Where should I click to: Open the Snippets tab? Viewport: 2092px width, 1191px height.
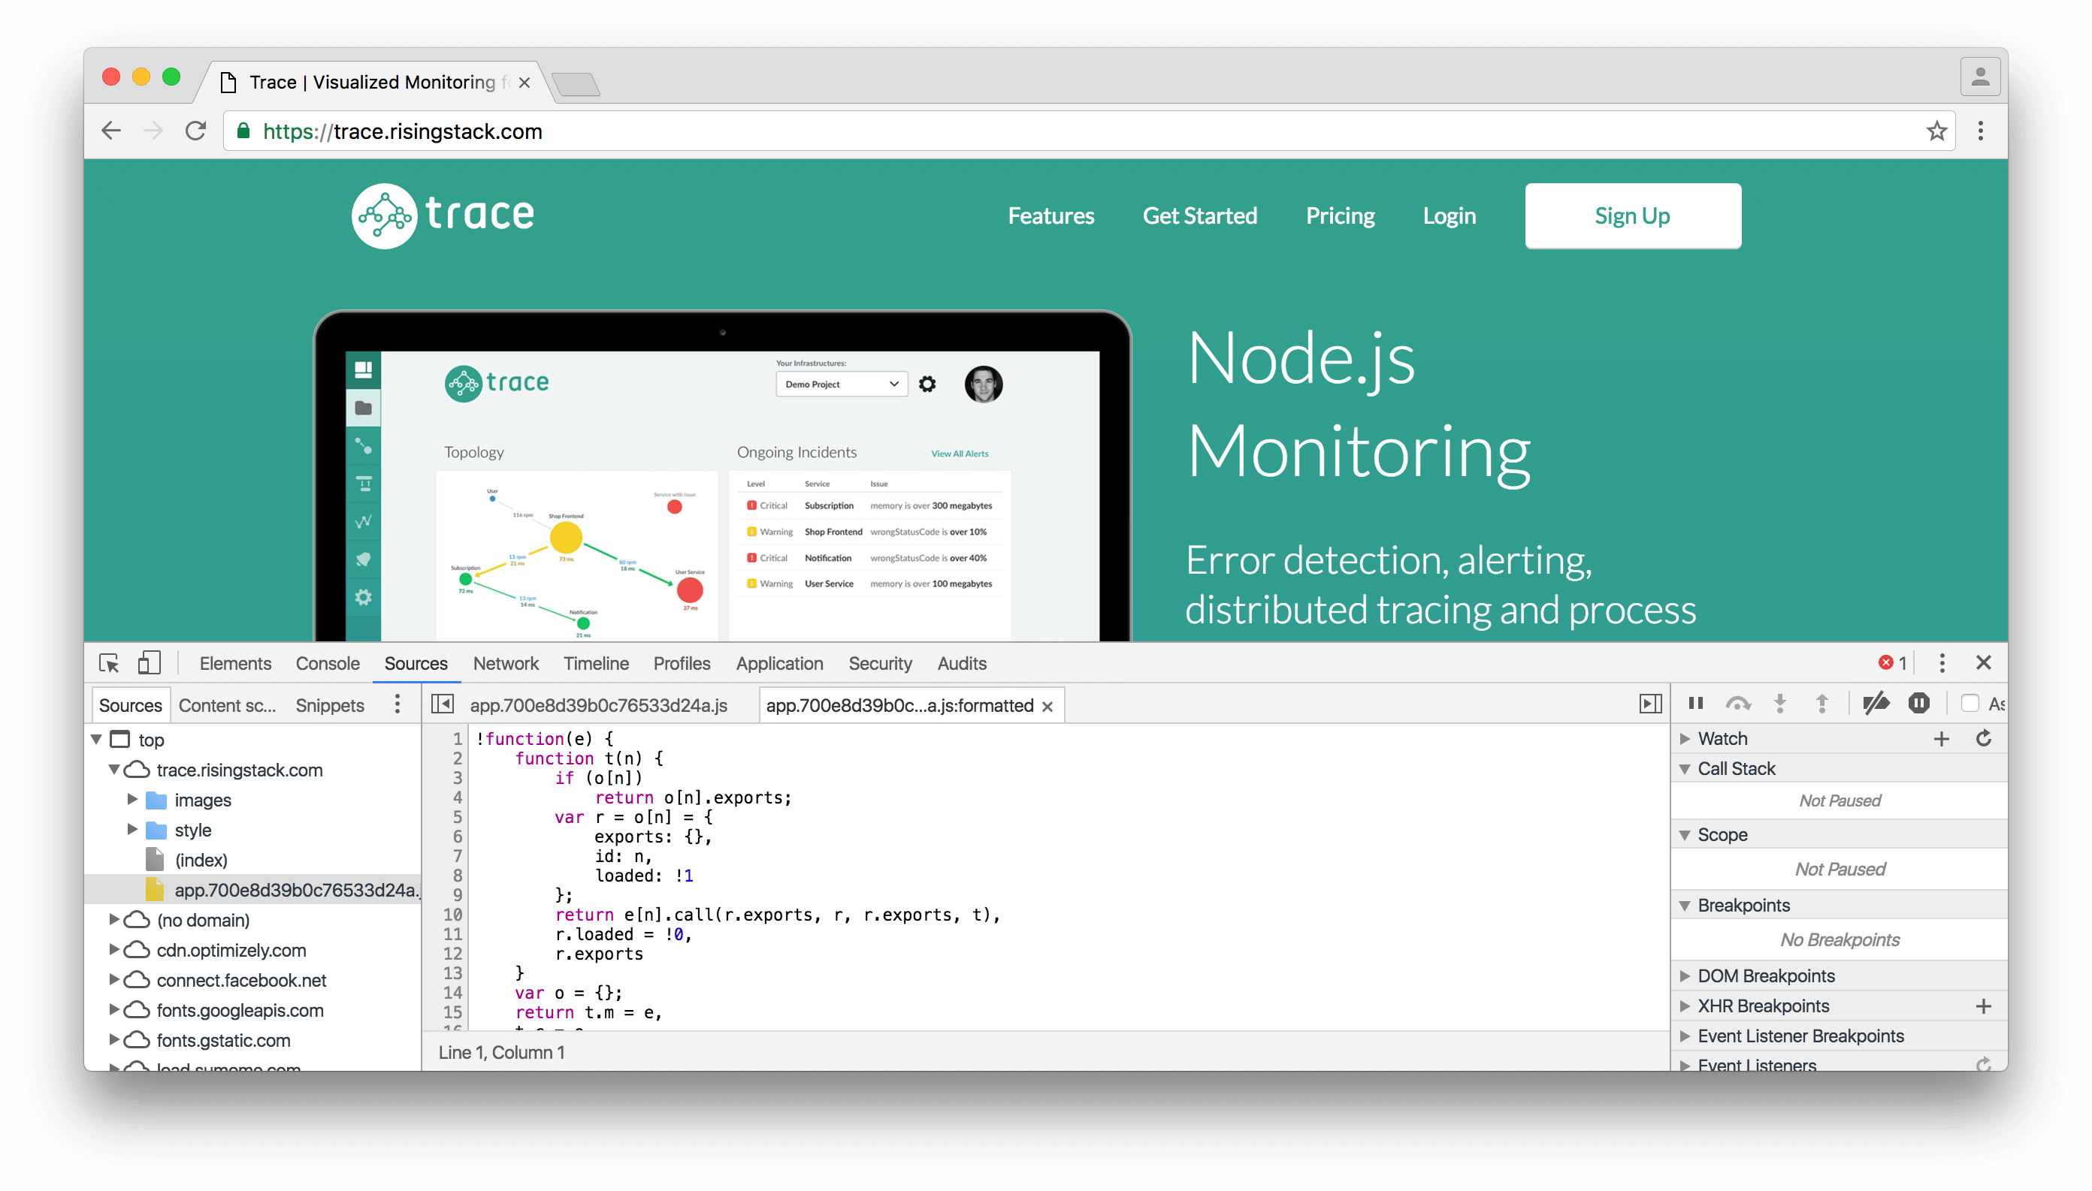pos(329,705)
